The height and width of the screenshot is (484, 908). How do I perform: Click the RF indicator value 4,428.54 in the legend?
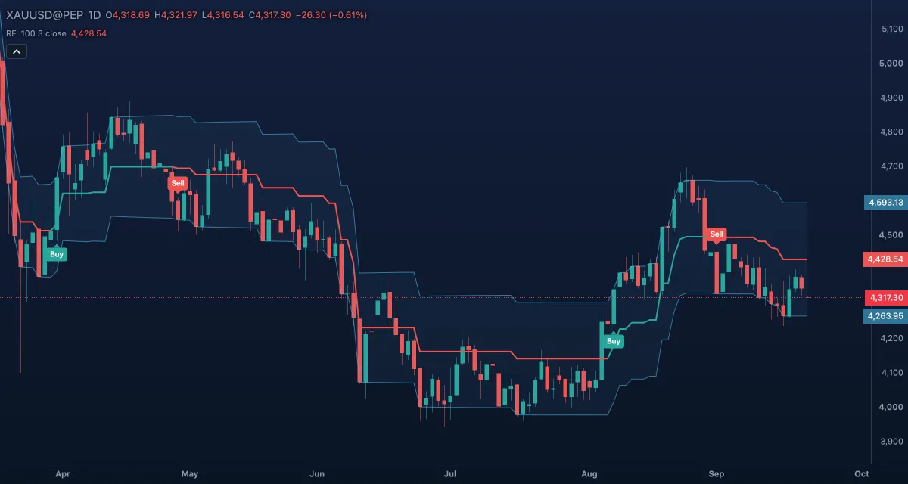pos(88,33)
